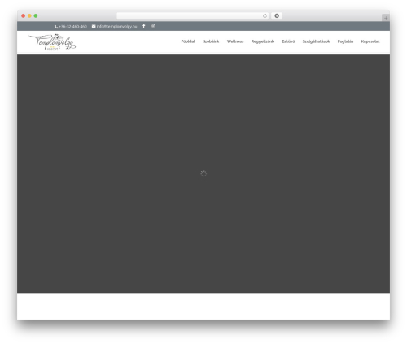Click the reload icon in the address bar

tap(265, 15)
